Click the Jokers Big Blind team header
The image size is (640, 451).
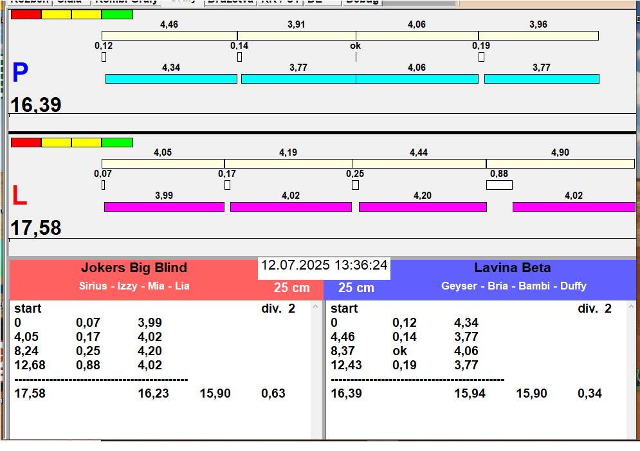(x=134, y=268)
